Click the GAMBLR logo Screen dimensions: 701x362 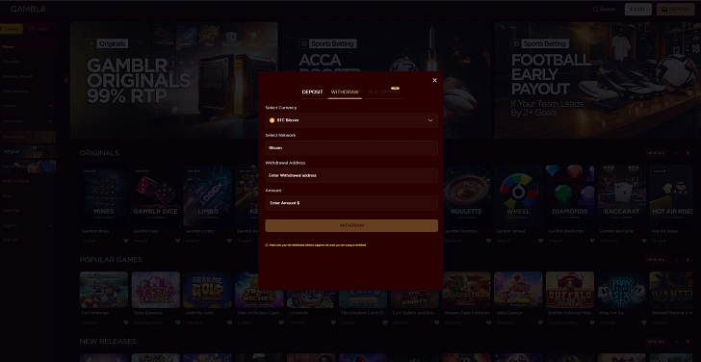(28, 9)
